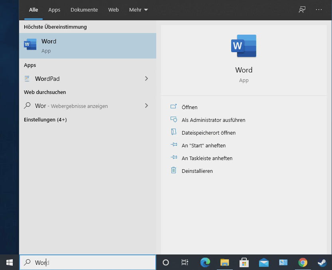Expand web results chevron for Wor
Image resolution: width=332 pixels, height=270 pixels.
(146, 106)
